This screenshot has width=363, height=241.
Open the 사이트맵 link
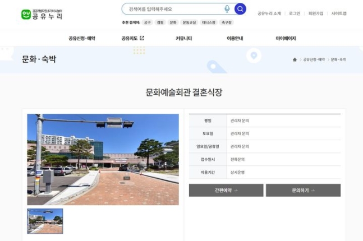[339, 13]
